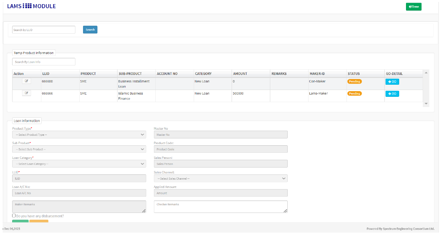
Task: Sort table by AMOUNT column header
Action: [x=240, y=74]
